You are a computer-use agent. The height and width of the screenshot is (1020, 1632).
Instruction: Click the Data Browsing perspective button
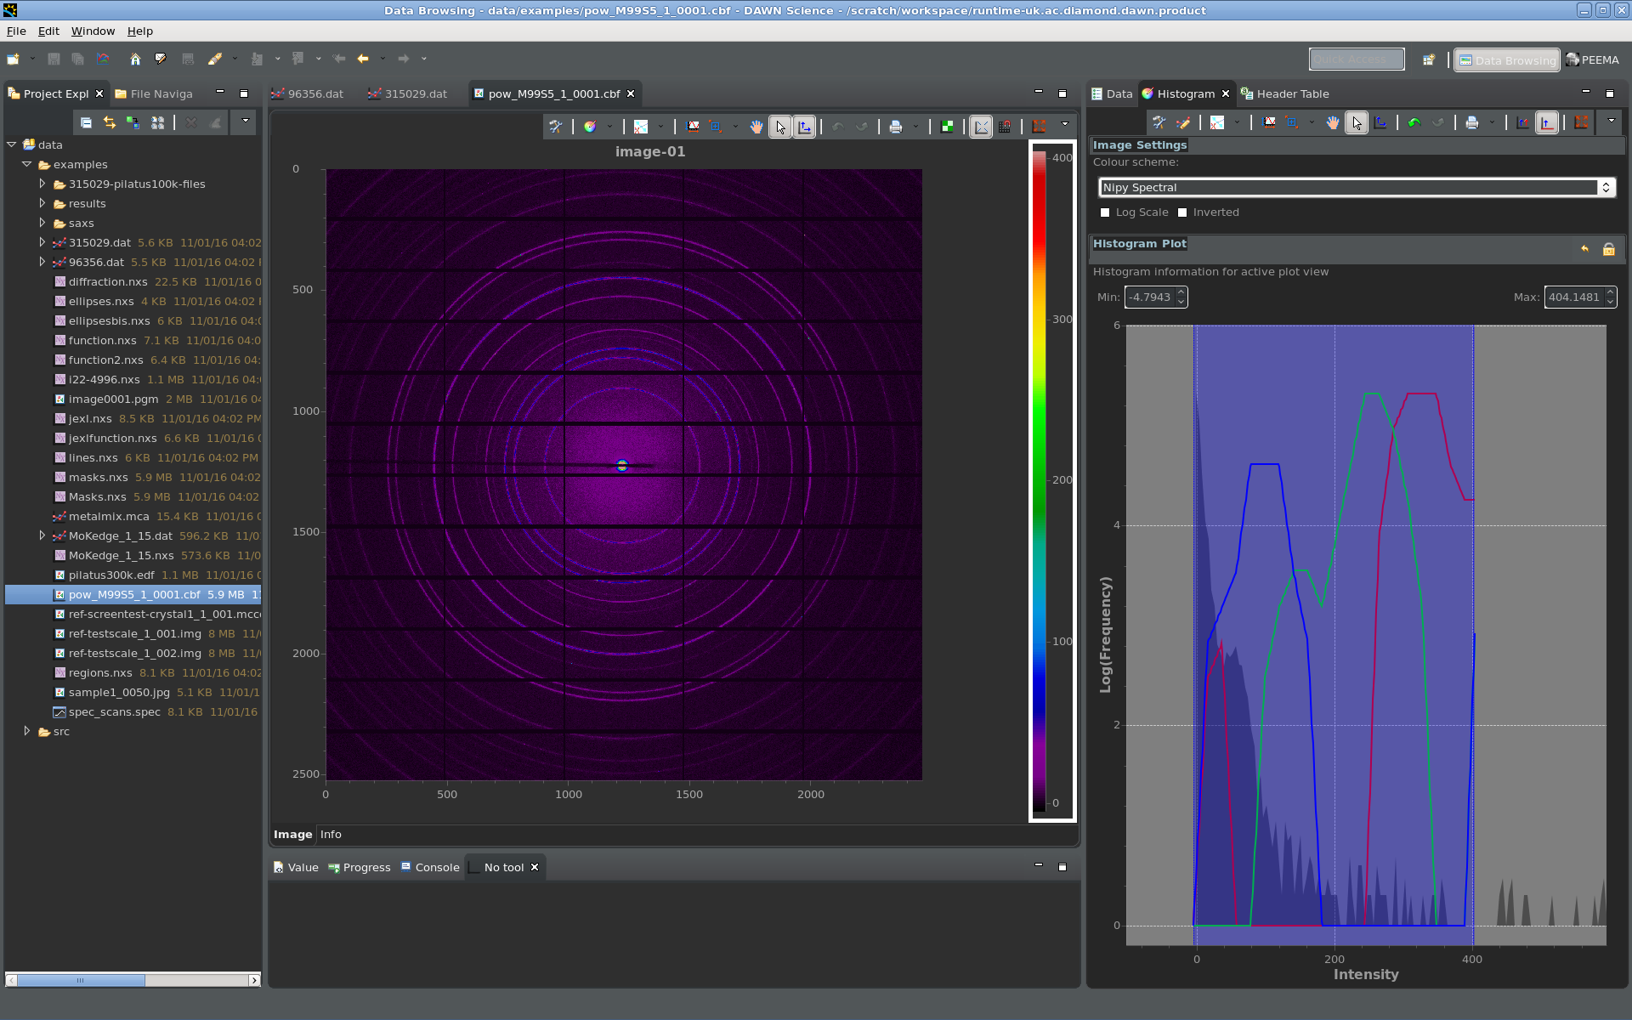(1507, 60)
